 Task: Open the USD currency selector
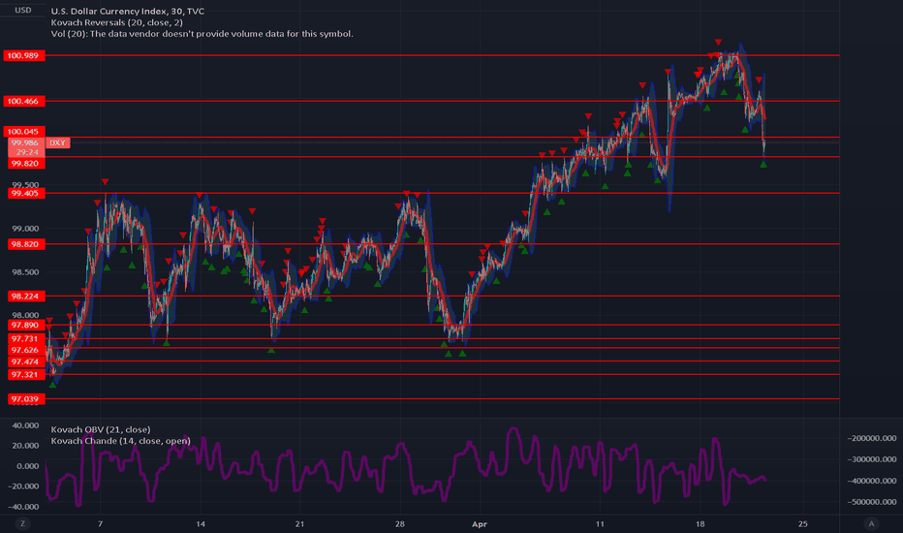[x=23, y=10]
